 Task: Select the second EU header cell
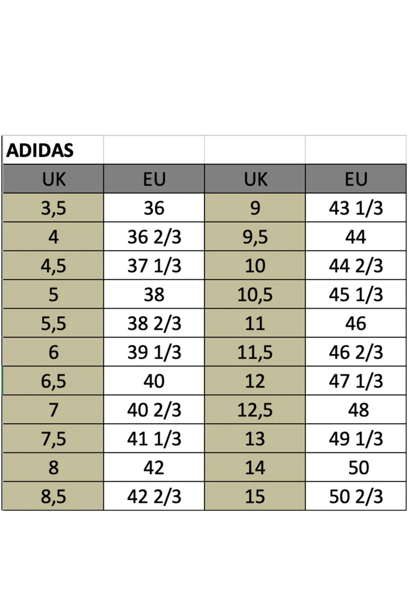coord(356,179)
